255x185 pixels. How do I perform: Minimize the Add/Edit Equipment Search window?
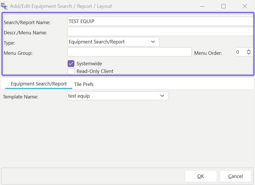pyautogui.click(x=202, y=6)
